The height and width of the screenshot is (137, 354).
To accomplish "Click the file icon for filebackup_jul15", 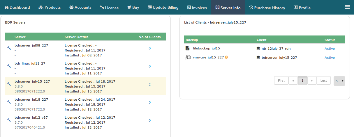I will click(x=188, y=48).
